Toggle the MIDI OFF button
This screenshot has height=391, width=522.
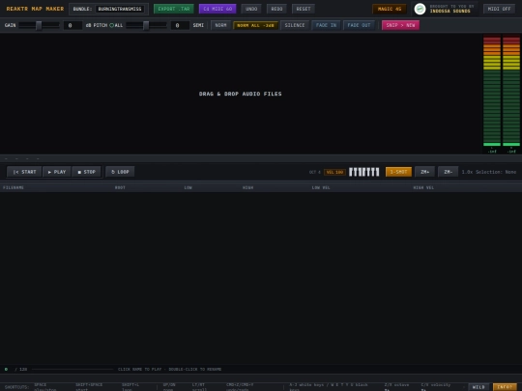pos(499,9)
